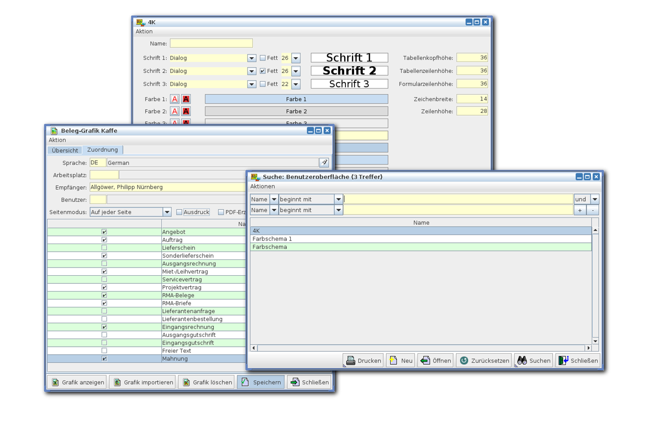Click the Suchen binoculars icon button
661x441 pixels.
(522, 361)
